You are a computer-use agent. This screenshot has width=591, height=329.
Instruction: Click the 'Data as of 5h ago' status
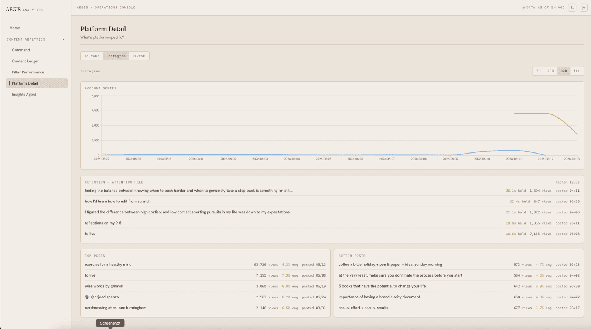pyautogui.click(x=543, y=7)
